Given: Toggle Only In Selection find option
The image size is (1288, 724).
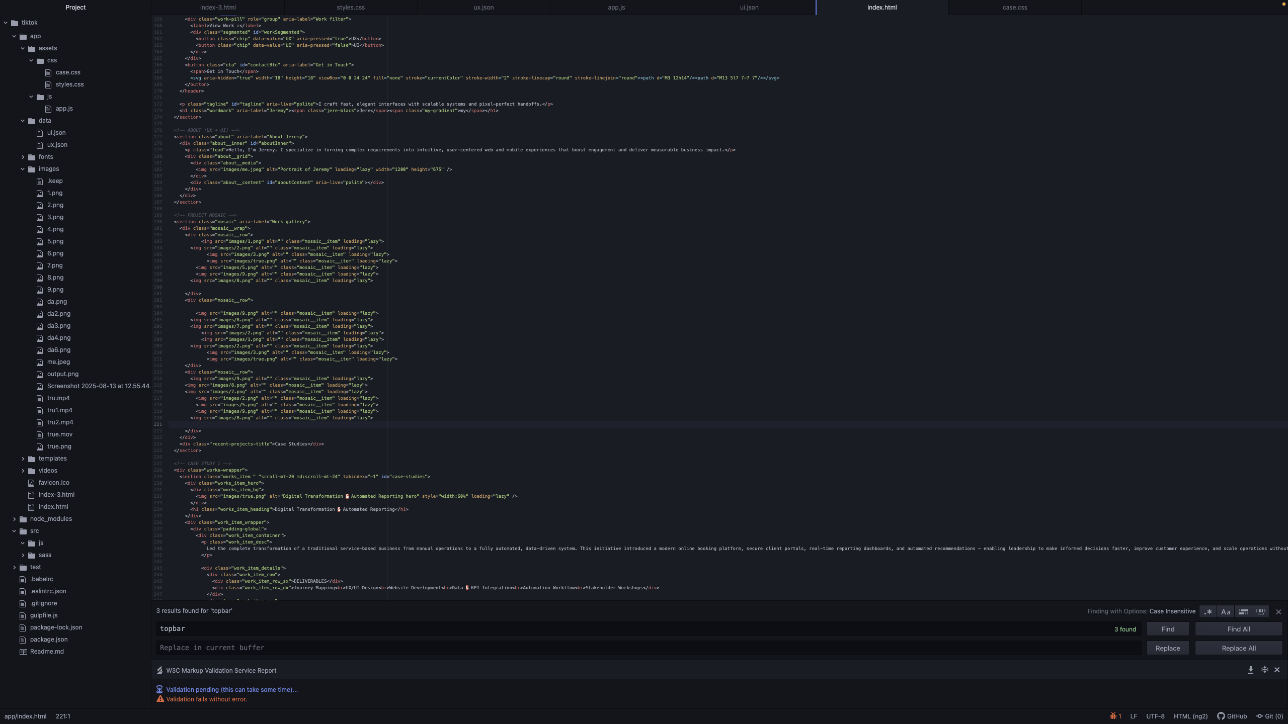Looking at the screenshot, I should (x=1243, y=612).
